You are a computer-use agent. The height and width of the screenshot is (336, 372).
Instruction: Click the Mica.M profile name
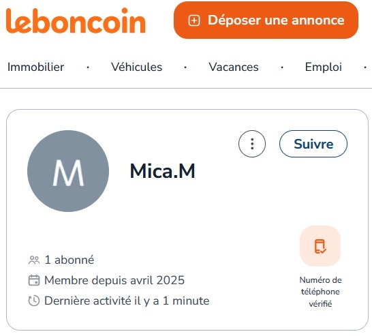click(163, 171)
